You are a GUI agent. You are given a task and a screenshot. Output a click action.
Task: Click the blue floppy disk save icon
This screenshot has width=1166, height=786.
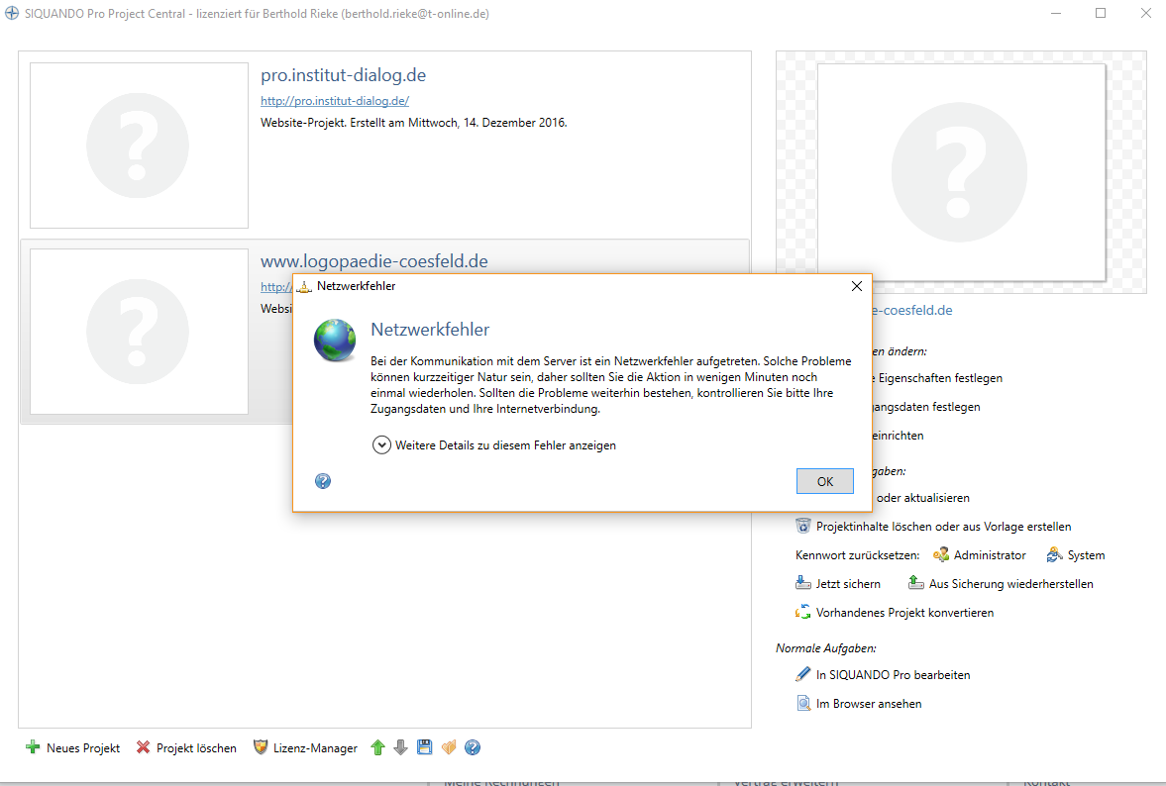tap(425, 747)
